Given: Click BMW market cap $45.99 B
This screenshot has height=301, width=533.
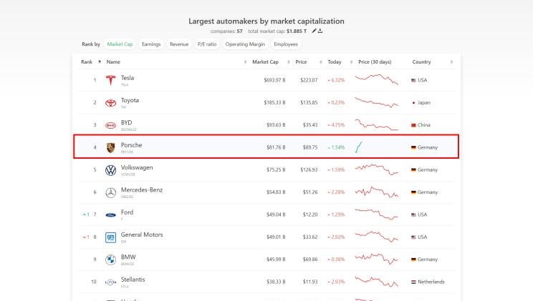Looking at the screenshot, I should tap(276, 260).
